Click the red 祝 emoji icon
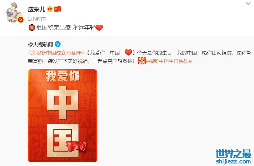 (x=32, y=27)
